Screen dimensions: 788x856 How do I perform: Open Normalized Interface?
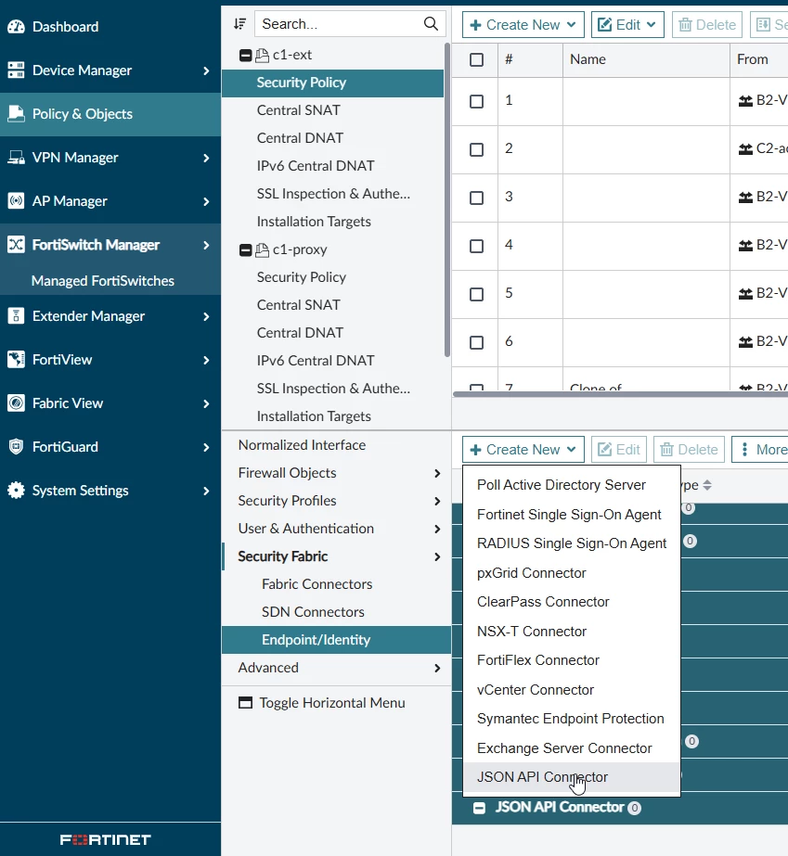click(x=302, y=445)
